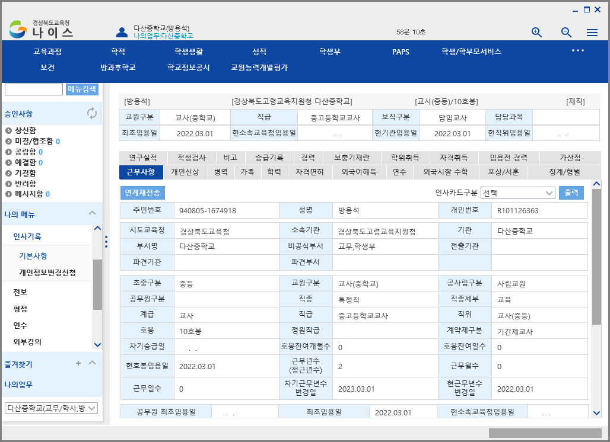Click the horizontal scrollbar thumb at bottom
This screenshot has width=610, height=442.
[x=545, y=433]
